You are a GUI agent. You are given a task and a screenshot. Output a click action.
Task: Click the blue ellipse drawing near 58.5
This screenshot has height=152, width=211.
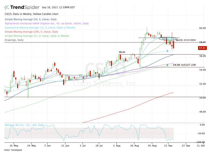167,39
